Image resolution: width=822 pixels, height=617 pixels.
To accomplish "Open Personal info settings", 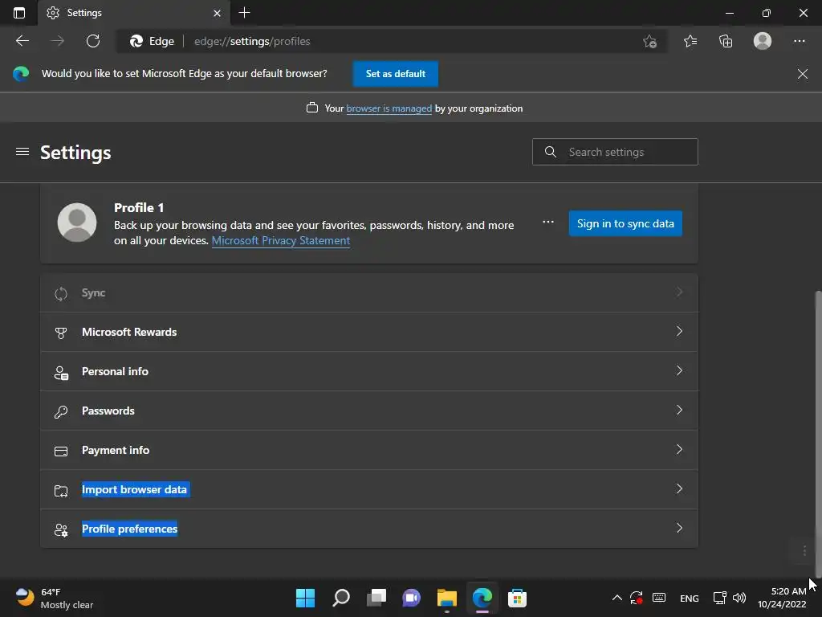I will (x=369, y=371).
